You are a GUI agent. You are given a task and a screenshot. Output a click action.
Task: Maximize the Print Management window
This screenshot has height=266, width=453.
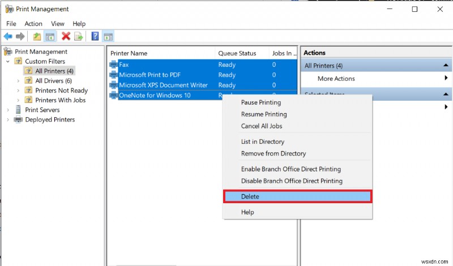(x=414, y=9)
